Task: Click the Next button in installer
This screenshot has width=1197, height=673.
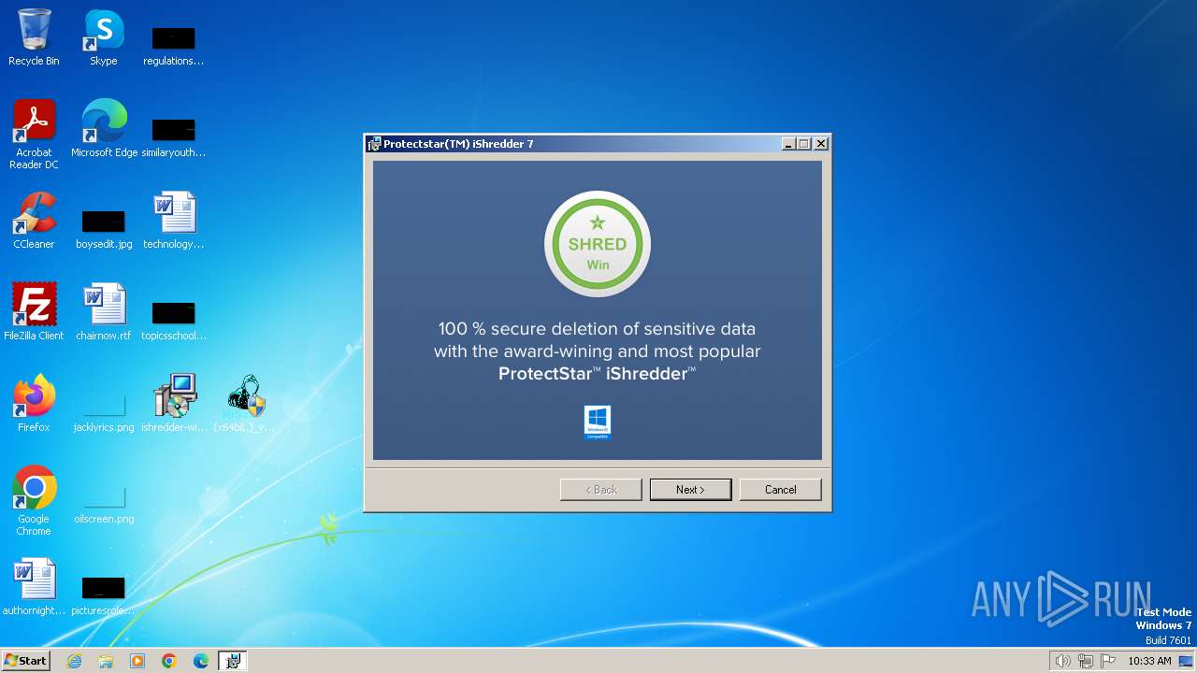Action: point(690,490)
